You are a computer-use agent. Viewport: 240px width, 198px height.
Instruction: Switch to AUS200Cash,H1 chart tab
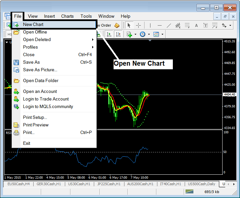140,184
